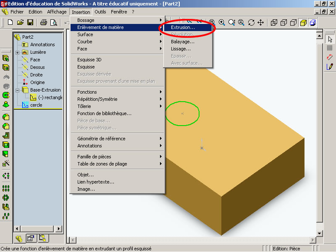The width and height of the screenshot is (336, 252).
Task: Click the Print icon
Action: coord(44,22)
